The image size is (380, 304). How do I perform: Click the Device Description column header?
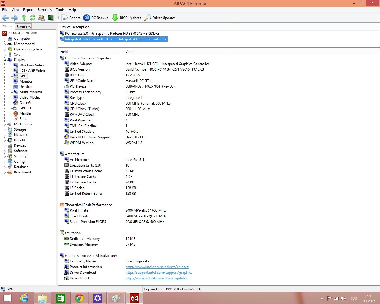pyautogui.click(x=145, y=27)
